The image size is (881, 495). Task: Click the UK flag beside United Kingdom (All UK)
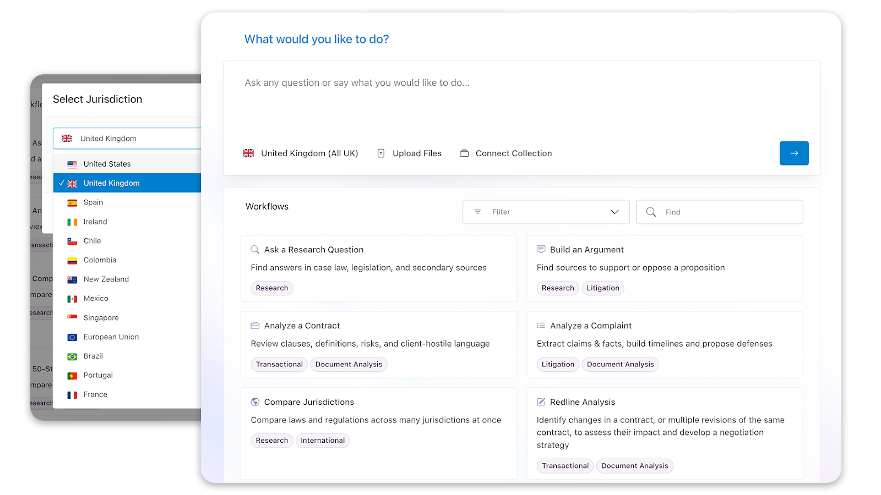[248, 153]
